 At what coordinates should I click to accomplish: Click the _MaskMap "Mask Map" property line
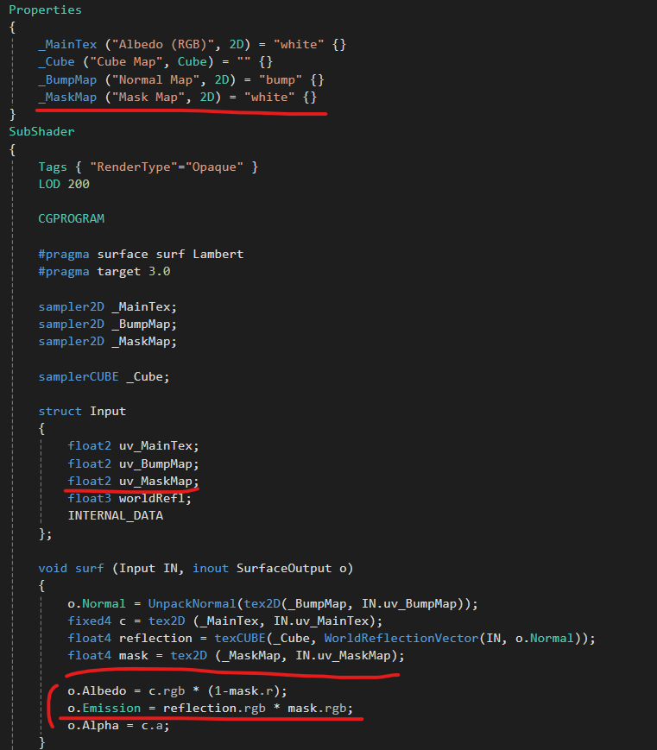pos(178,98)
